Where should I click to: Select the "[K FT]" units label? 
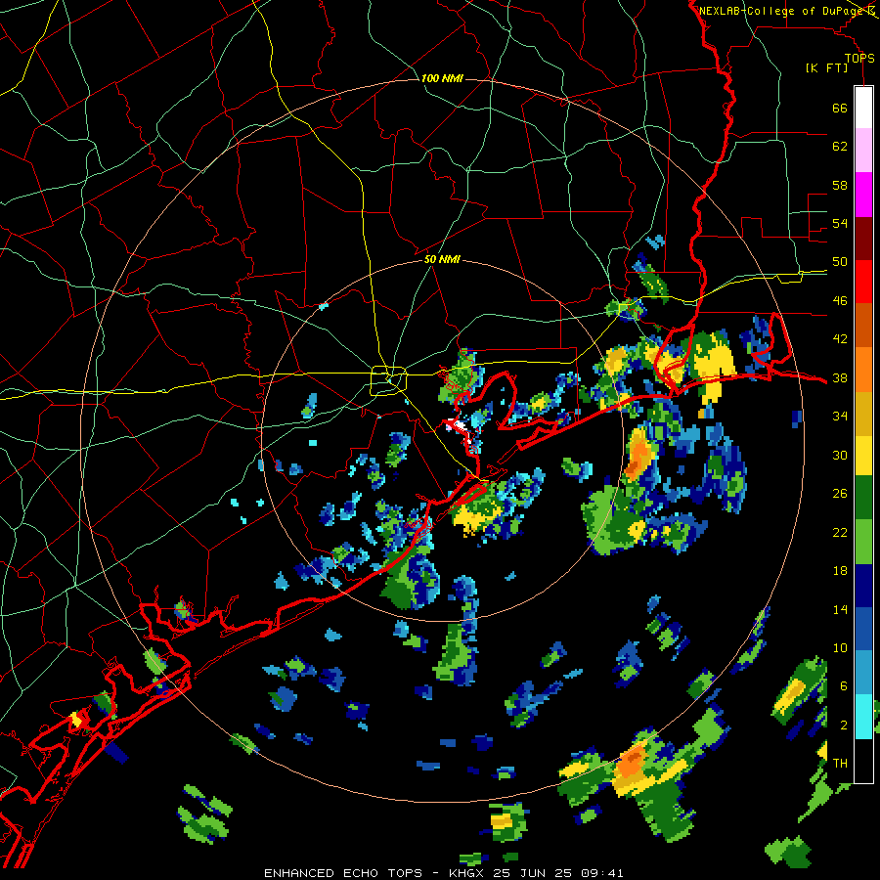tap(826, 67)
